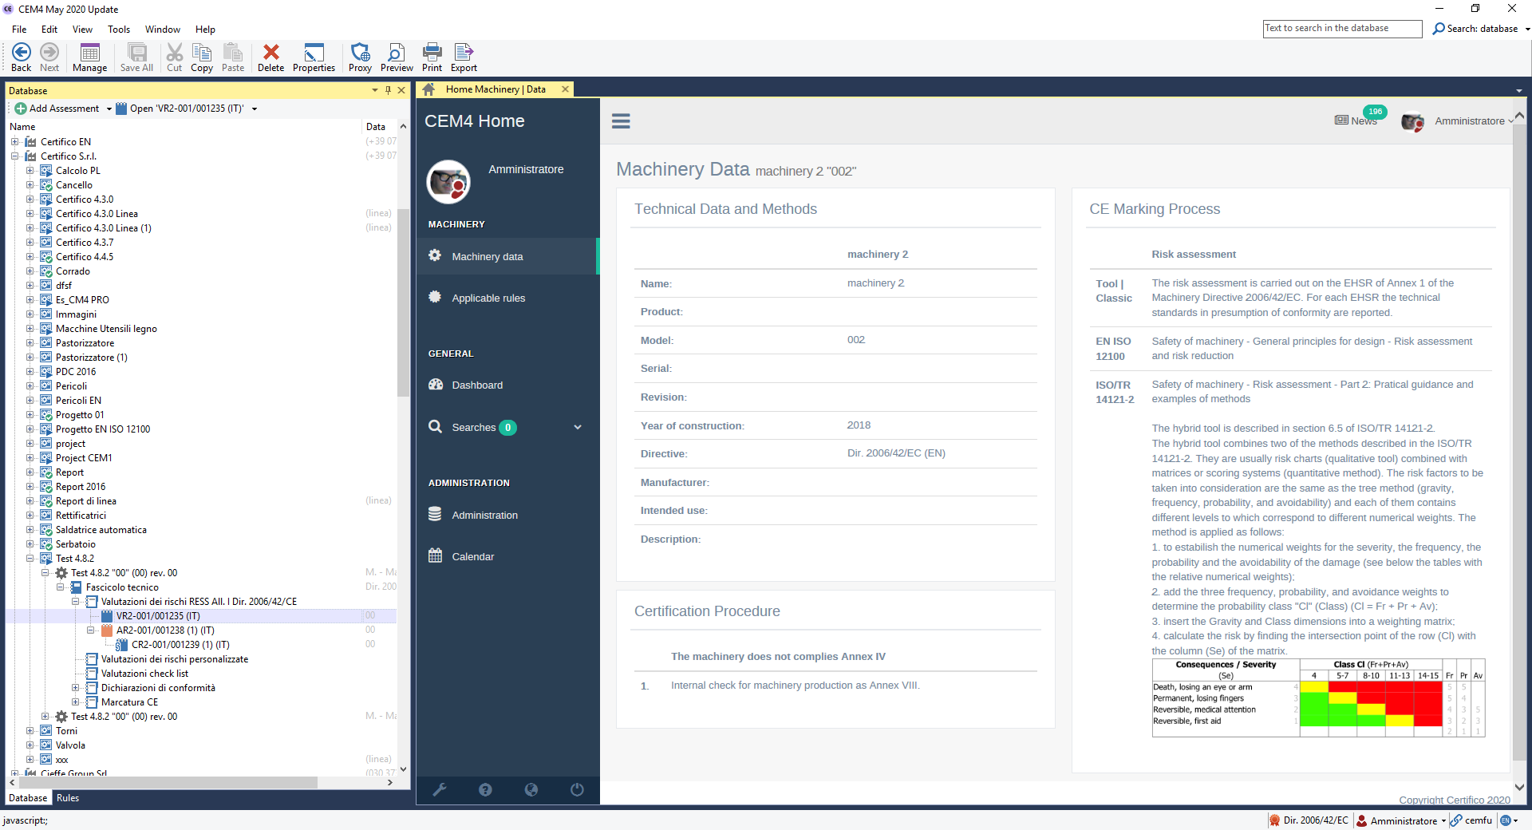The image size is (1532, 830).
Task: Go to Applicable rules in sidebar
Action: [488, 298]
